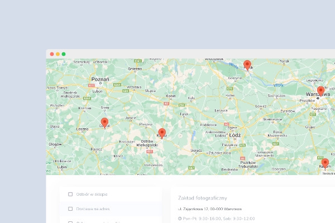Click the map pin at Gostyń

pyautogui.click(x=104, y=123)
